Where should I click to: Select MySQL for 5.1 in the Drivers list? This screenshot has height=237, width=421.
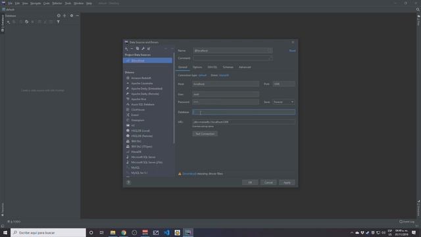(139, 173)
